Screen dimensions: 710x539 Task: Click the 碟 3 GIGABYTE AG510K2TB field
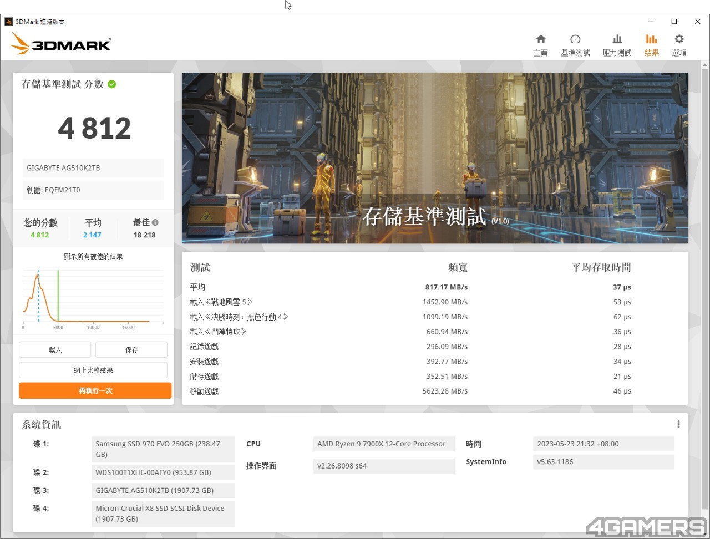tap(163, 490)
